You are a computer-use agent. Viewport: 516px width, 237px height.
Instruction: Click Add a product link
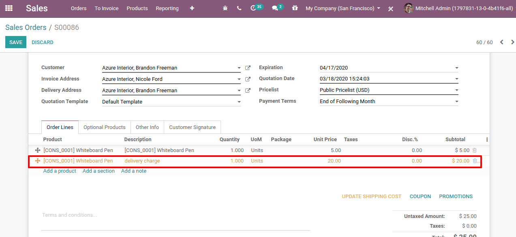(60, 171)
